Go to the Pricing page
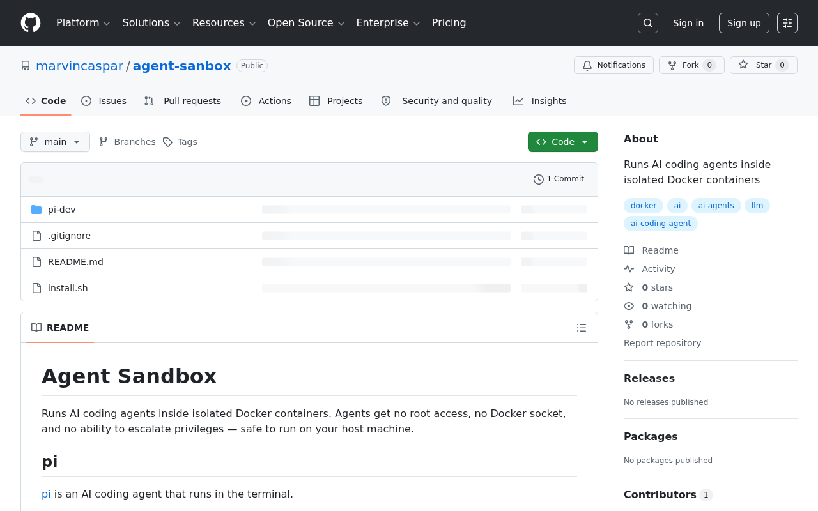818x511 pixels. pyautogui.click(x=449, y=23)
